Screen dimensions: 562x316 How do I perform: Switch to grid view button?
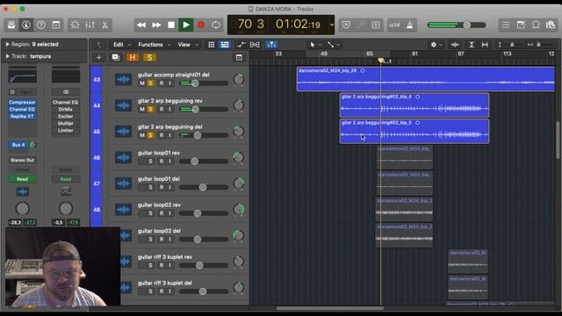(211, 45)
